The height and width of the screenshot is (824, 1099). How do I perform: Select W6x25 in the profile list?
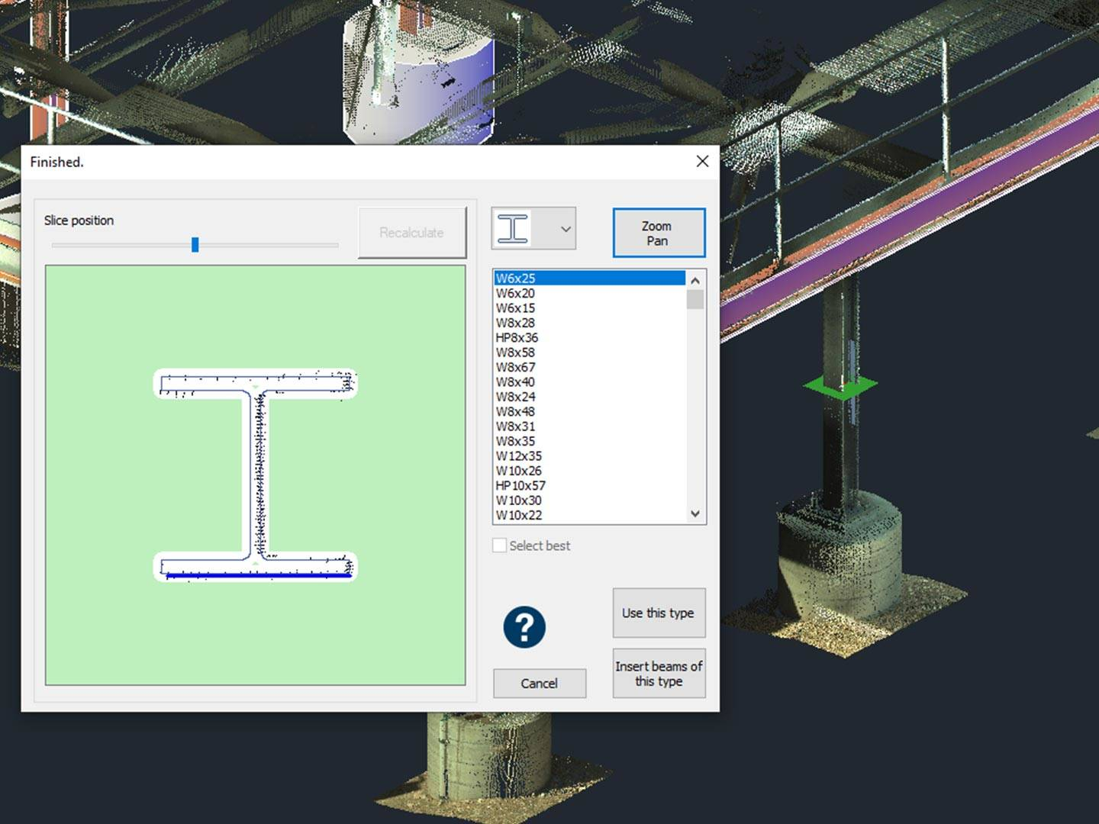(x=590, y=278)
